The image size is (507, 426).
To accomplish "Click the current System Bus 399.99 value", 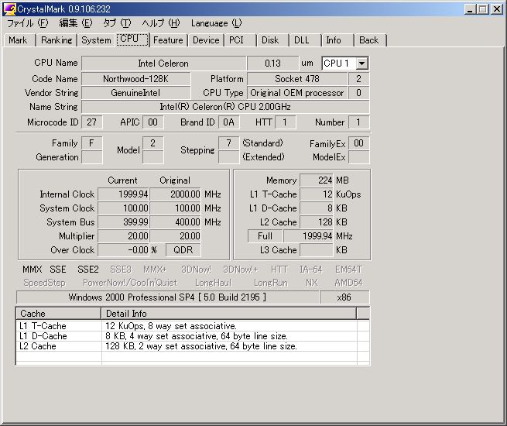I will click(x=123, y=222).
